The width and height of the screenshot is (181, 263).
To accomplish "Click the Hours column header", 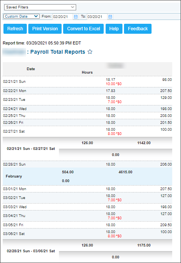I will [x=87, y=72].
